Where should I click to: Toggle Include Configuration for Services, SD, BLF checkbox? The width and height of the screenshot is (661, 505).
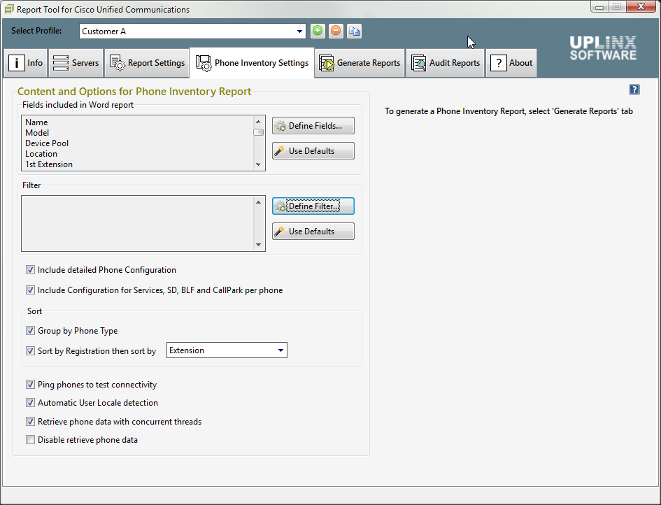[x=30, y=290]
